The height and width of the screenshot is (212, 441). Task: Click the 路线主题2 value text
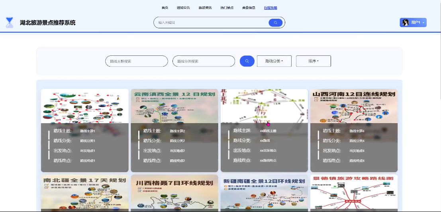pyautogui.click(x=177, y=131)
